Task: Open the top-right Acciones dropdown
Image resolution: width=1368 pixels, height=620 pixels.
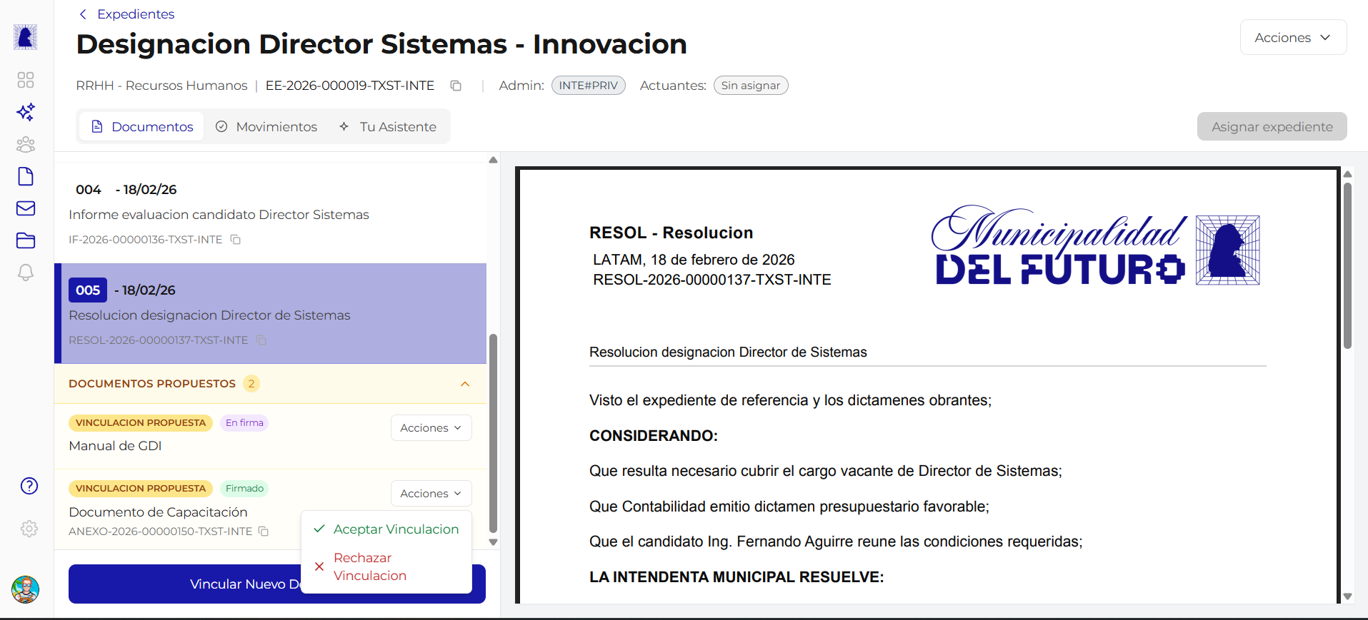Action: click(x=1293, y=38)
